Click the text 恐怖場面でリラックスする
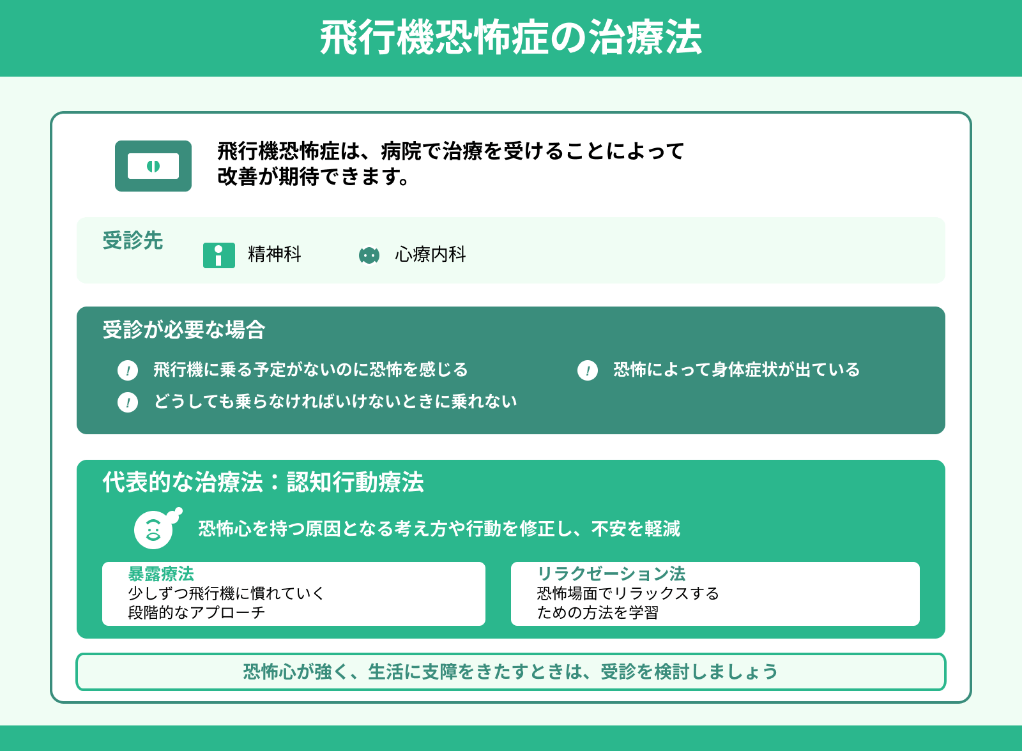Viewport: 1022px width, 751px height. tap(629, 593)
